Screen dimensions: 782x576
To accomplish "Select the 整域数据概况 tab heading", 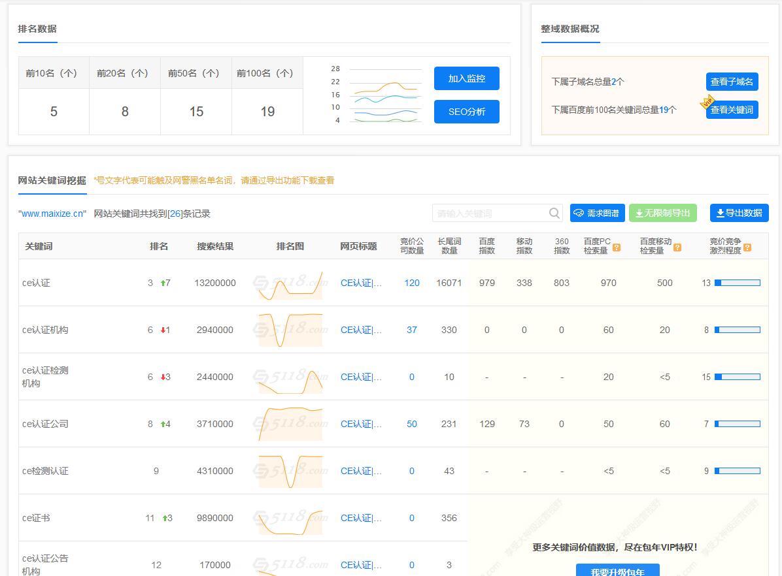I will [x=570, y=29].
